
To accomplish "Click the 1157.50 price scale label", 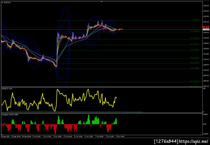I will tap(205, 16).
